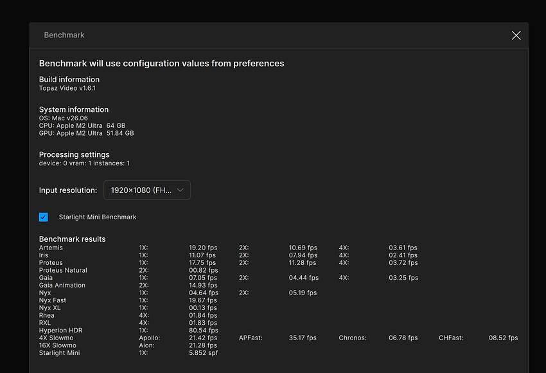Click Rhea 4X value 01.84 fps
This screenshot has width=546, height=373.
coord(203,315)
